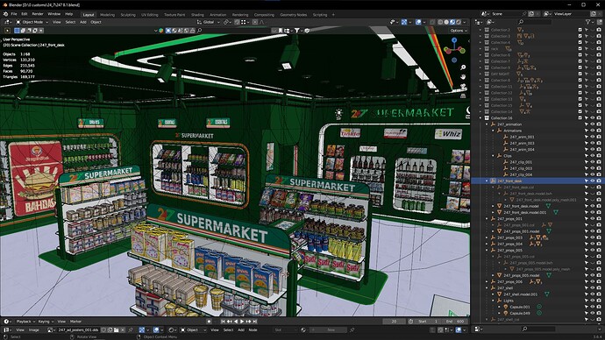
Task: Toggle Collection 8 exclude checkbox
Action: coord(580,81)
